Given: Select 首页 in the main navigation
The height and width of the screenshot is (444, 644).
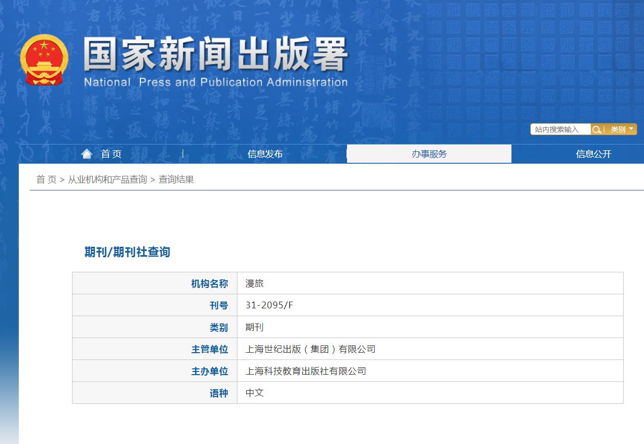Looking at the screenshot, I should pyautogui.click(x=111, y=153).
